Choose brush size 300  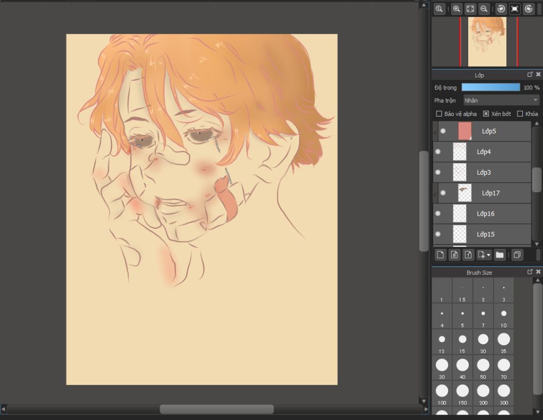click(x=504, y=394)
